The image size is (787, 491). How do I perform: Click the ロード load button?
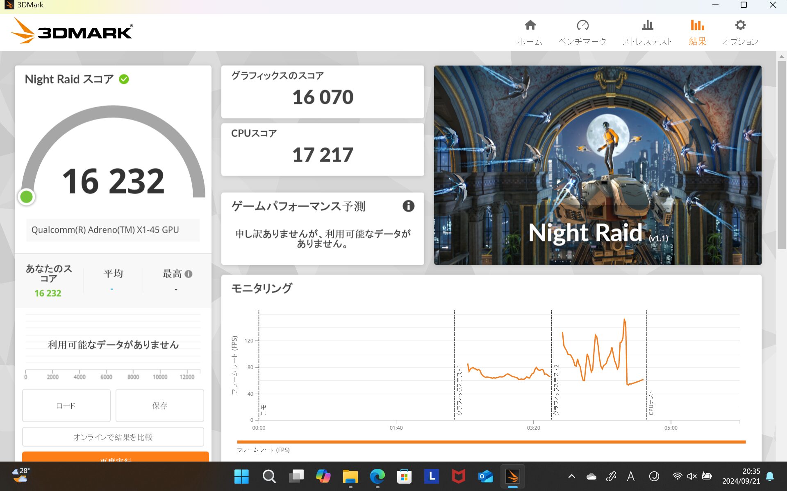pos(66,405)
